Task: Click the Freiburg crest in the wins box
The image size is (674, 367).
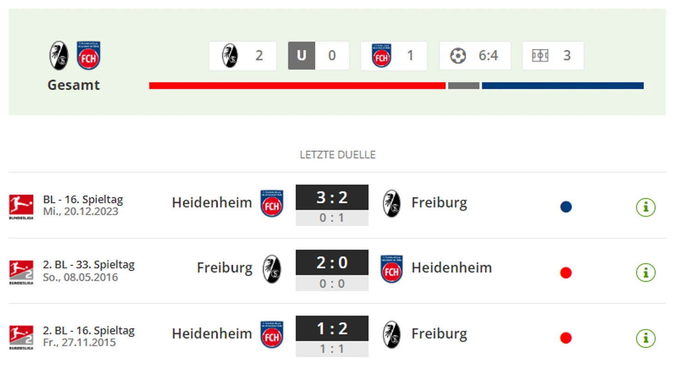Action: click(x=229, y=56)
